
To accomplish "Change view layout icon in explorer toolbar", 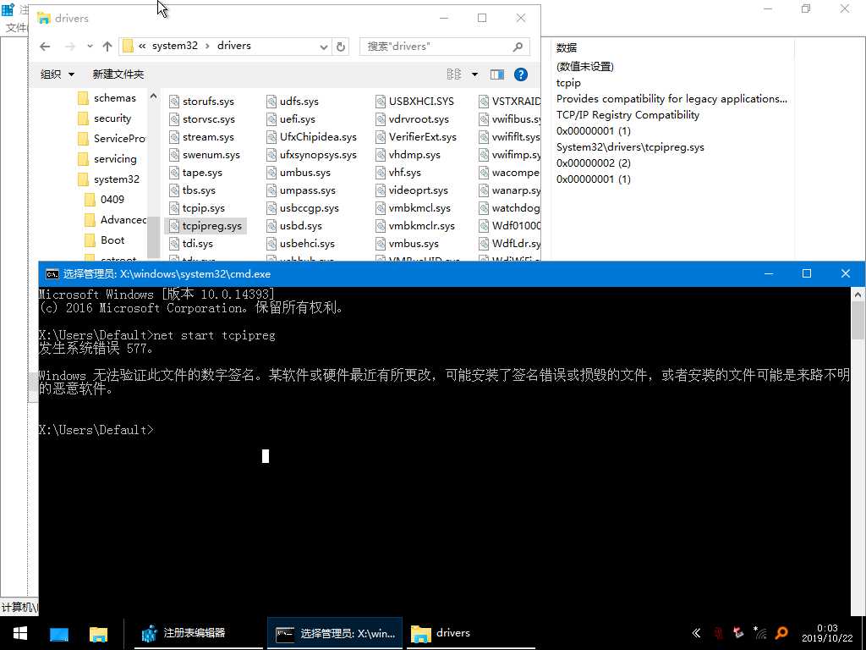I will (x=454, y=74).
